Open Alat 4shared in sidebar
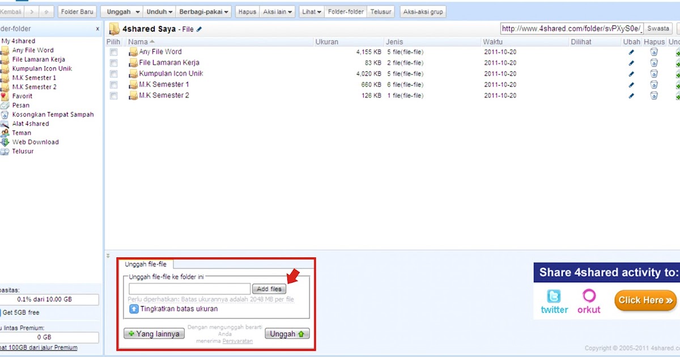Image resolution: width=680 pixels, height=357 pixels. click(x=31, y=124)
